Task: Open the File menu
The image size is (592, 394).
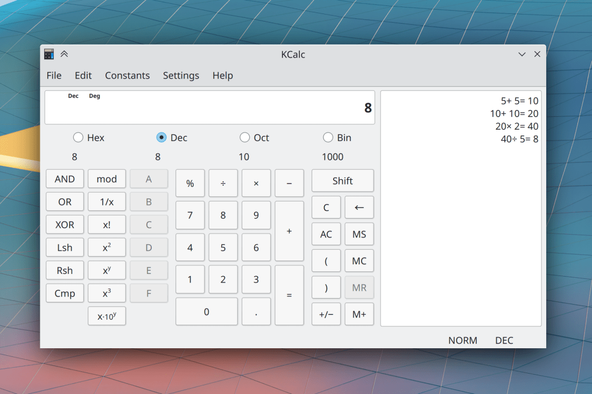Action: tap(54, 75)
